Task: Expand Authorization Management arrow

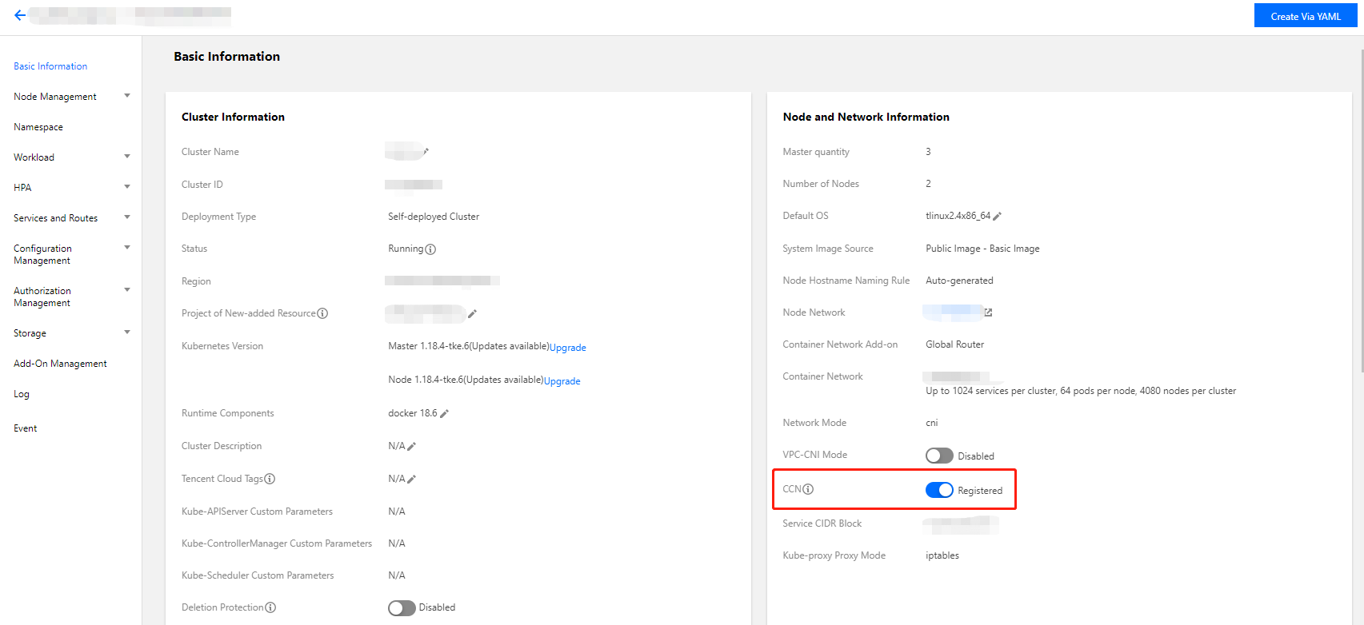Action: 127,290
